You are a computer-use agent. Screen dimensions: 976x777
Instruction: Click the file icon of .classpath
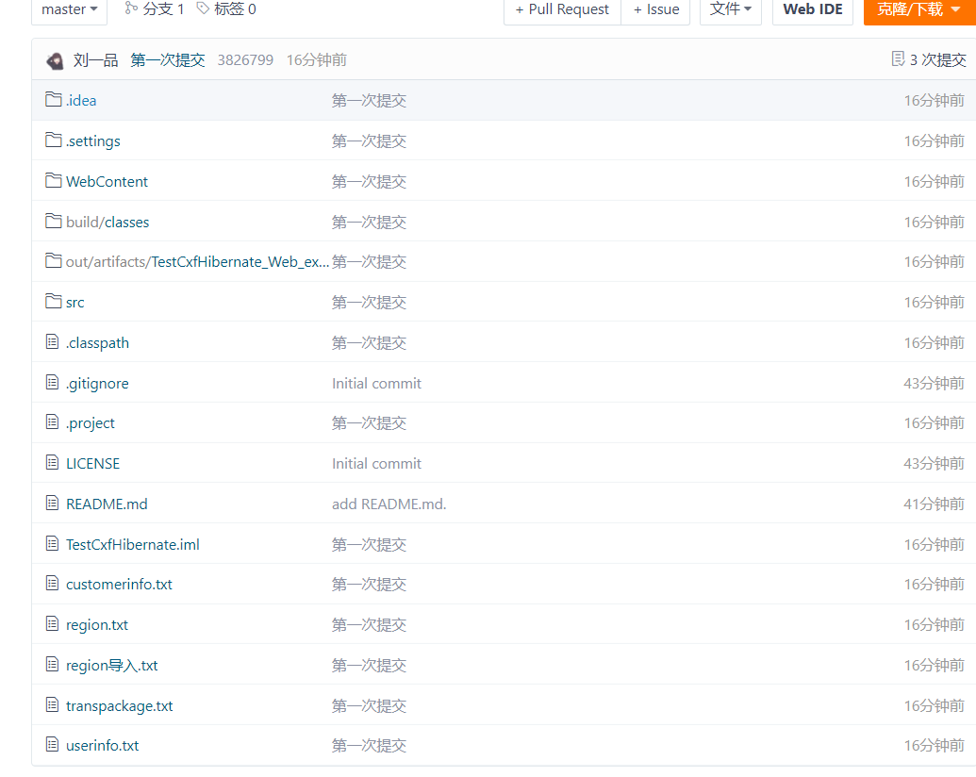point(52,341)
